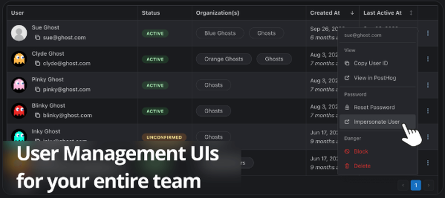Image resolution: width=445 pixels, height=198 pixels.
Task: Copy clyde@ghost.com email via copy icon
Action: coord(37,64)
